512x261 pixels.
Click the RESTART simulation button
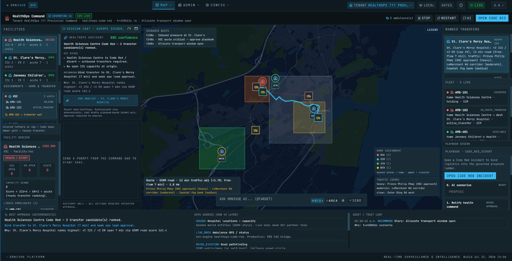click(x=446, y=18)
